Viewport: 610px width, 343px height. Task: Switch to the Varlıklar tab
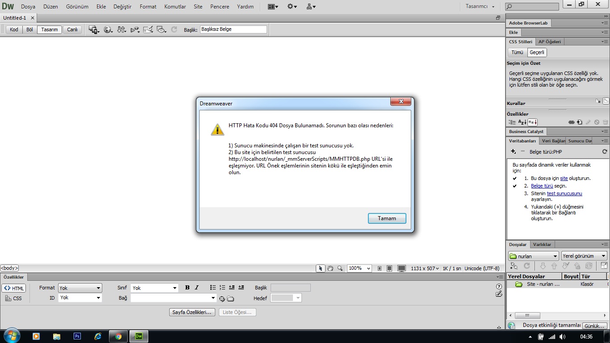tap(542, 244)
